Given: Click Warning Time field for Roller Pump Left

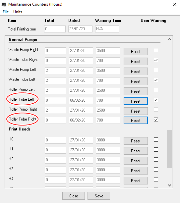Looking at the screenshot, I should [108, 90].
